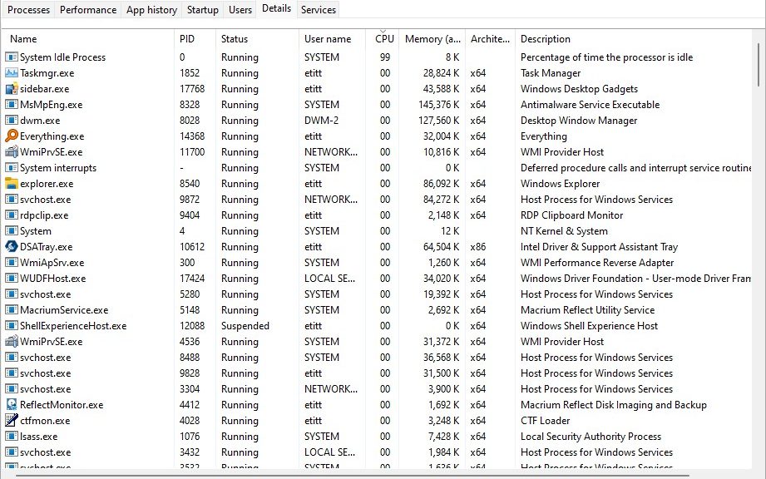The height and width of the screenshot is (479, 766).
Task: Click the ShellExperienceHost.exe icon
Action: [x=12, y=326]
